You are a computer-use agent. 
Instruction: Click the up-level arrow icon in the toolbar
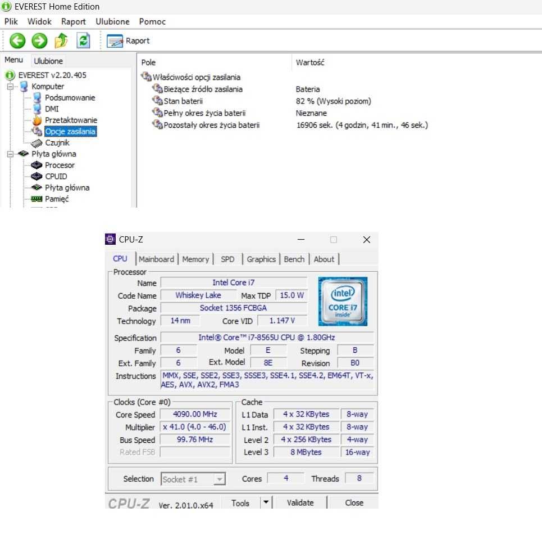point(61,41)
